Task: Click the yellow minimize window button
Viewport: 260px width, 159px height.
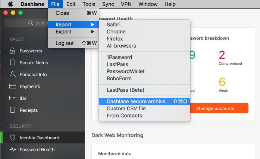Action: tap(13, 13)
